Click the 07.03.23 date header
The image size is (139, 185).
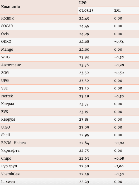pyautogui.click(x=86, y=11)
